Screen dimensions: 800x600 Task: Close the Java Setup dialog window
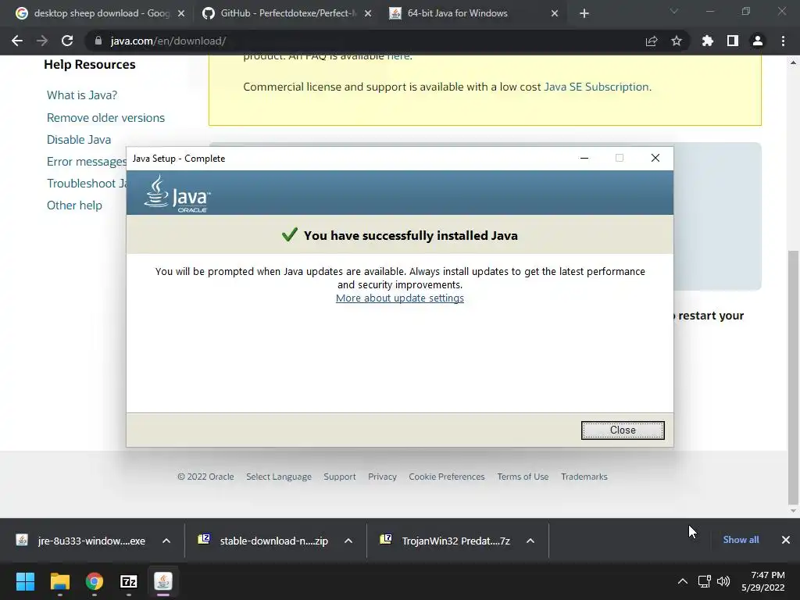pos(655,158)
